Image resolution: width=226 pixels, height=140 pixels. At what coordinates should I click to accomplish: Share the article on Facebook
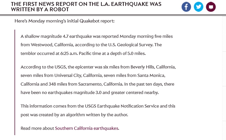tap(186, 7)
